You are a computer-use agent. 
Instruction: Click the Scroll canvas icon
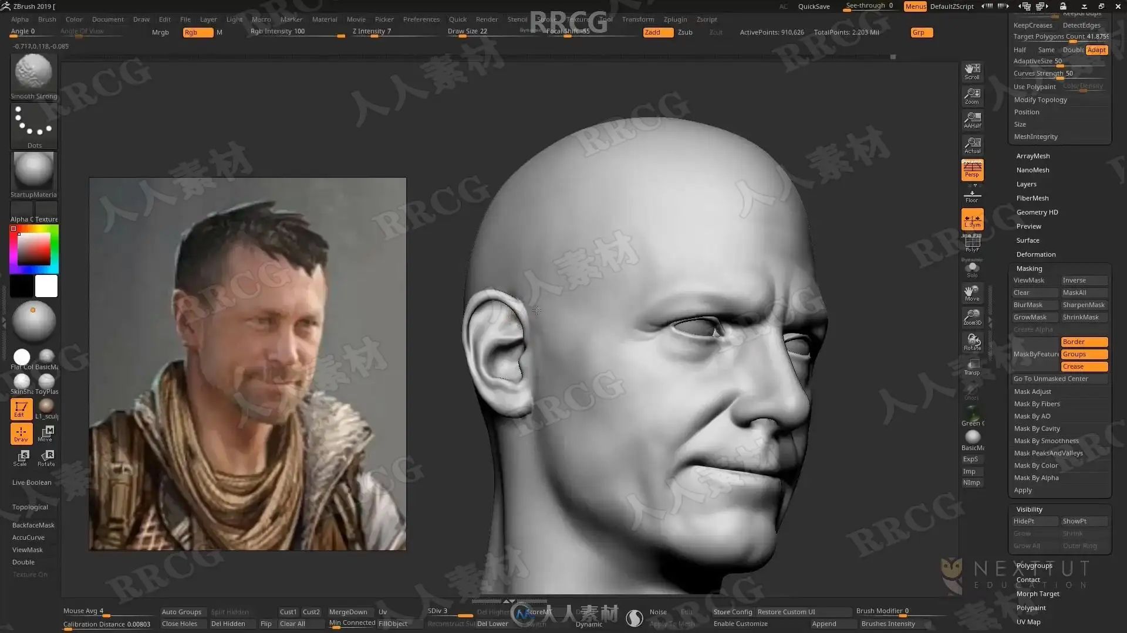(972, 72)
